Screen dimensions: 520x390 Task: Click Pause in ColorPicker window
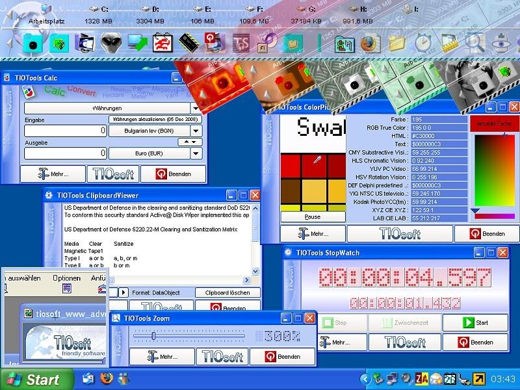313,217
